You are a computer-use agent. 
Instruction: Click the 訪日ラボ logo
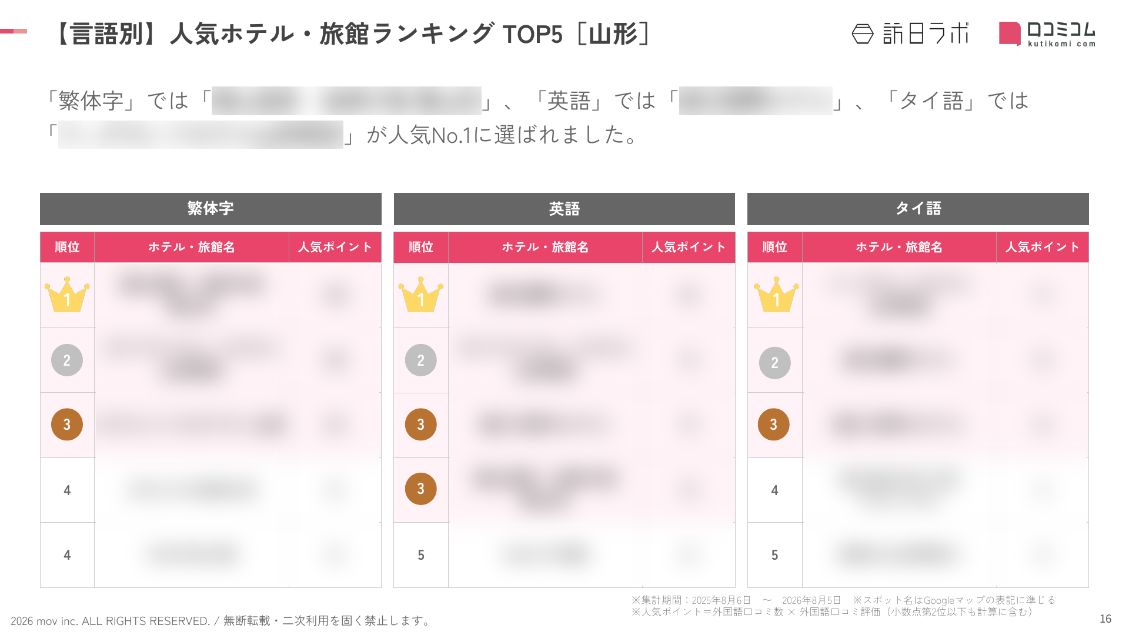(910, 34)
